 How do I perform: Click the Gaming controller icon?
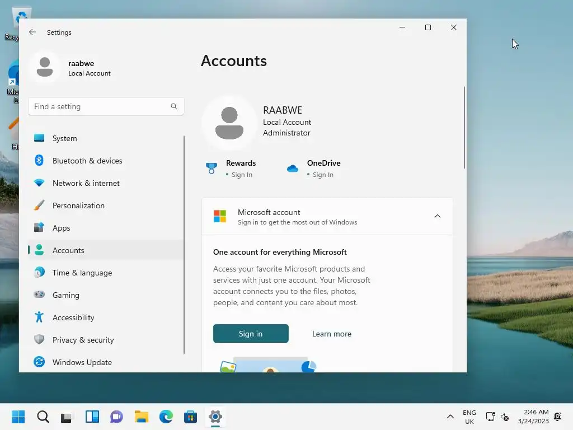[x=39, y=295]
